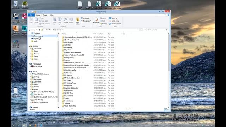Minimize the ribbon with the top-right chevron
Image resolution: width=226 pixels, height=127 pixels.
coord(166,15)
